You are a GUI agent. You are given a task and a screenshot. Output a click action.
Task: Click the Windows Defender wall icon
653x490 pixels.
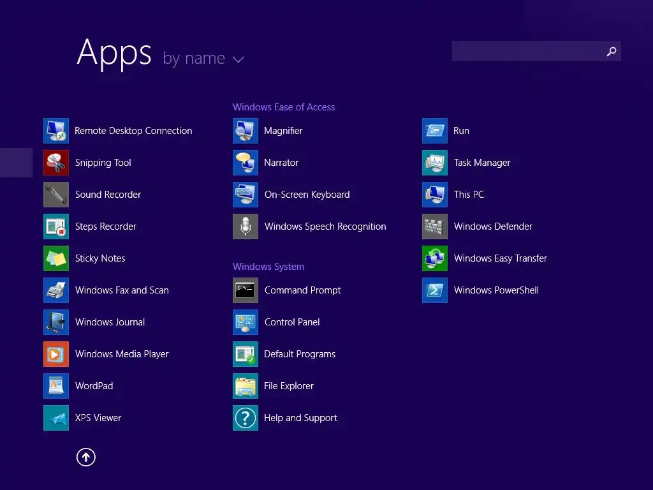click(x=435, y=226)
